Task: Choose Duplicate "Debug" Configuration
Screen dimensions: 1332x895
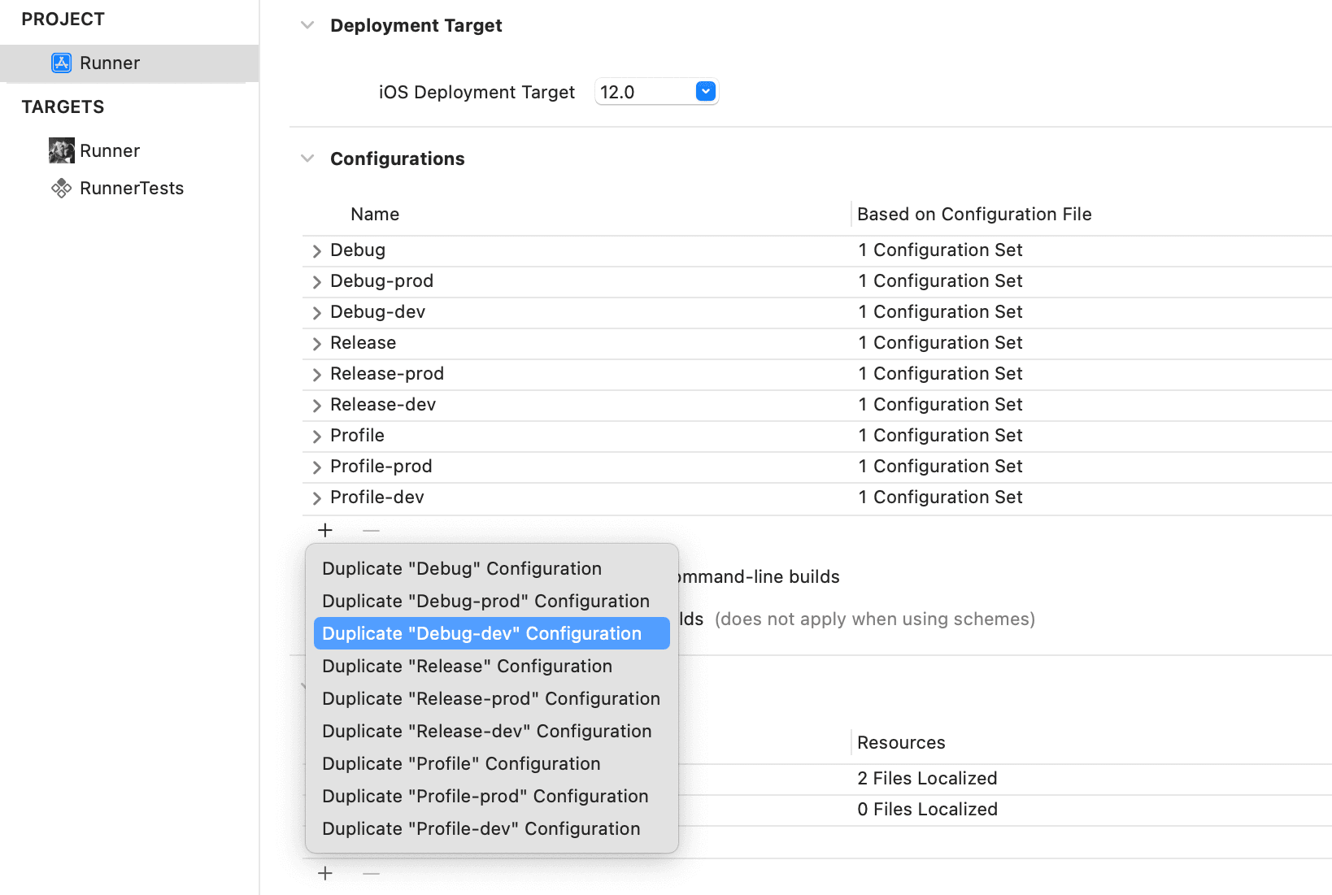Action: pyautogui.click(x=491, y=568)
